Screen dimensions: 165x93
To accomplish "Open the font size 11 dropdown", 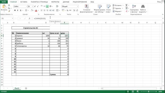I will coord(32,6).
